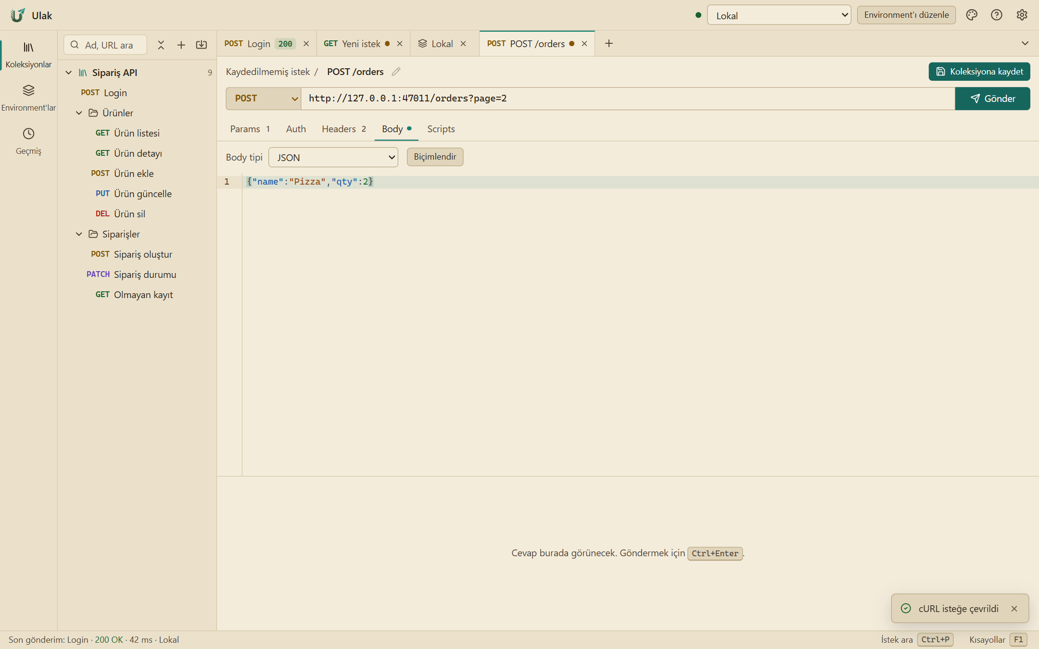Open the Environment'lar sidebar panel
Image resolution: width=1039 pixels, height=649 pixels.
click(x=28, y=98)
